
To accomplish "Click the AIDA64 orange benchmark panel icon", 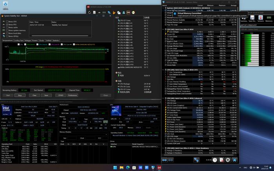I will click(x=128, y=12).
